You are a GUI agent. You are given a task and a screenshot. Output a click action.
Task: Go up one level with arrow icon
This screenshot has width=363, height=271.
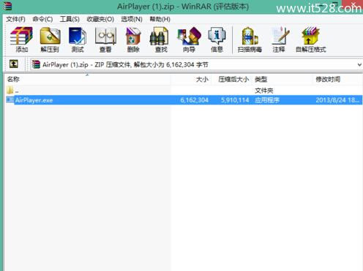tap(14, 64)
